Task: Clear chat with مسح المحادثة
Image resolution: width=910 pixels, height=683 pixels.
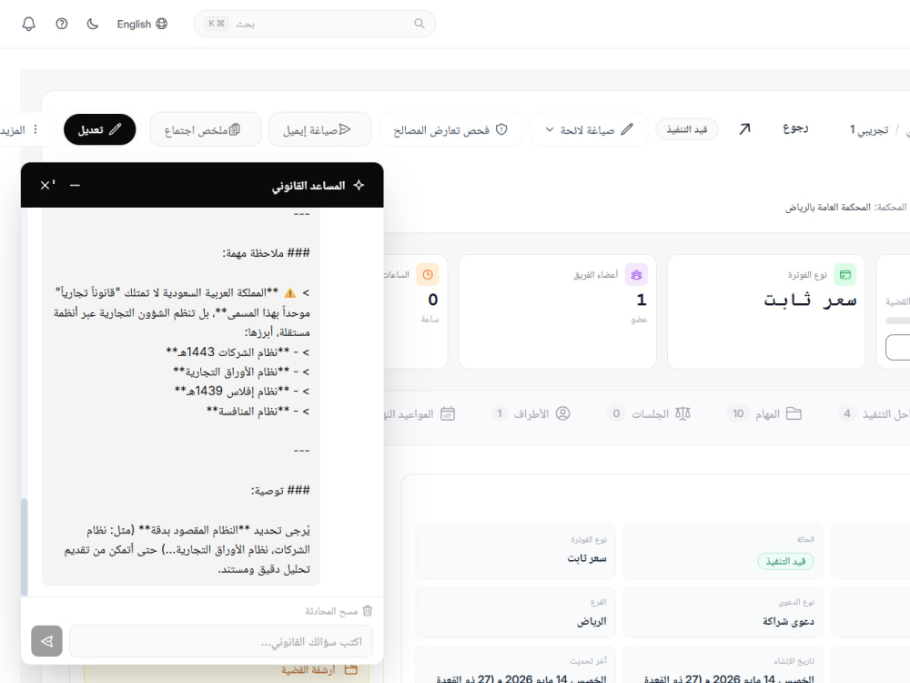Action: click(339, 611)
